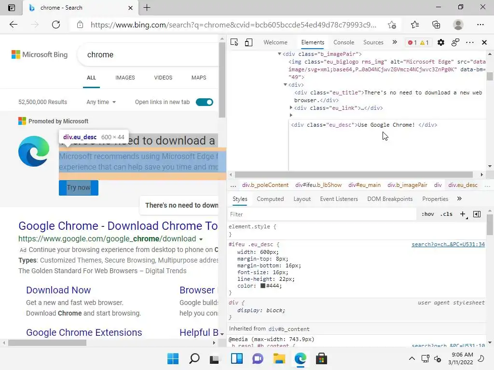Click the user profile avatar
This screenshot has width=494, height=370.
coord(458,25)
